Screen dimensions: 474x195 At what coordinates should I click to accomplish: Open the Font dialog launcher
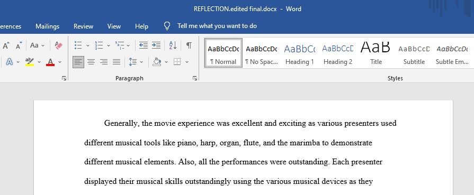64,78
